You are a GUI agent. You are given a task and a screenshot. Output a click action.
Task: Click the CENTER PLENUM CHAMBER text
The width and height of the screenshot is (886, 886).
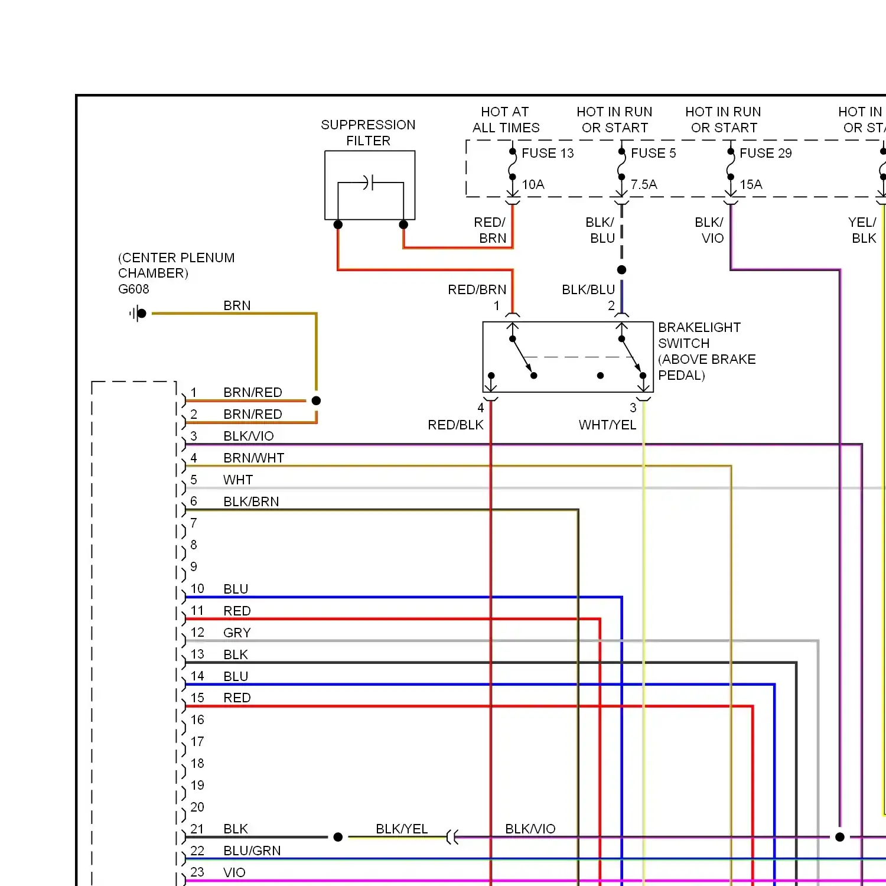(176, 265)
